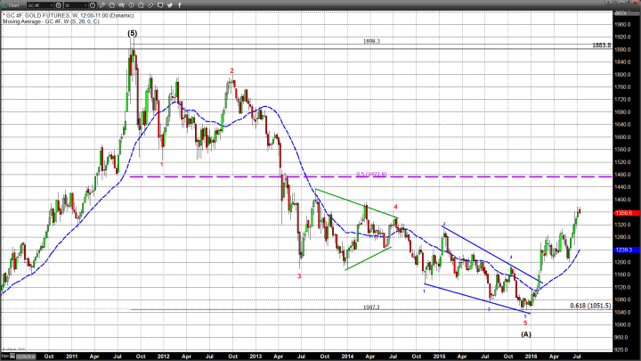Open the interval clock icon
The image size is (641, 361).
(93, 5)
